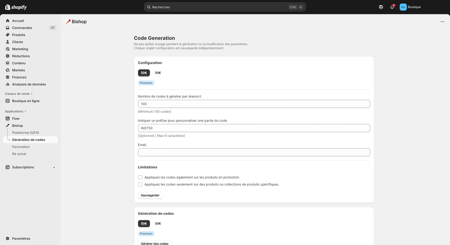Open the Bishop three-dots menu

click(442, 22)
